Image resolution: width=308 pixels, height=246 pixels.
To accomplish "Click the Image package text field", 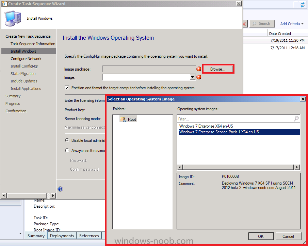I will (149, 69).
